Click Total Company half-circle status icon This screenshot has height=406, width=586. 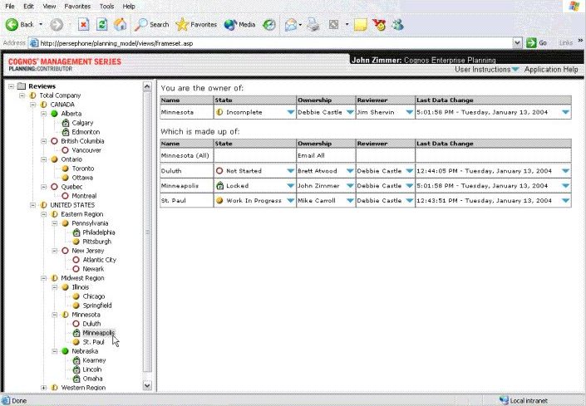point(32,95)
